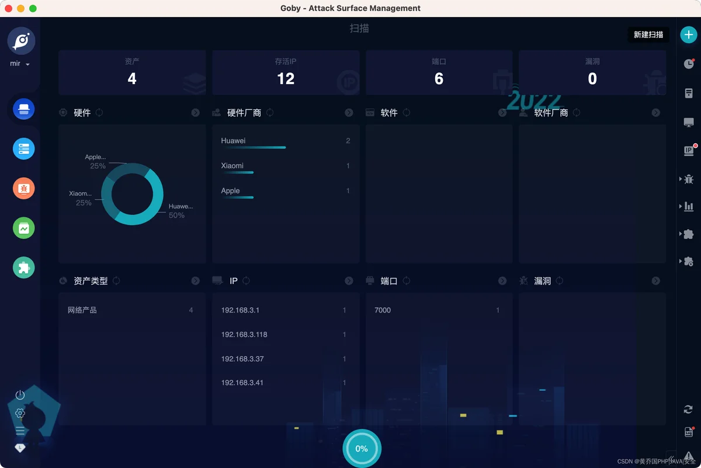Expand the 端口 panel arrow

(502, 281)
